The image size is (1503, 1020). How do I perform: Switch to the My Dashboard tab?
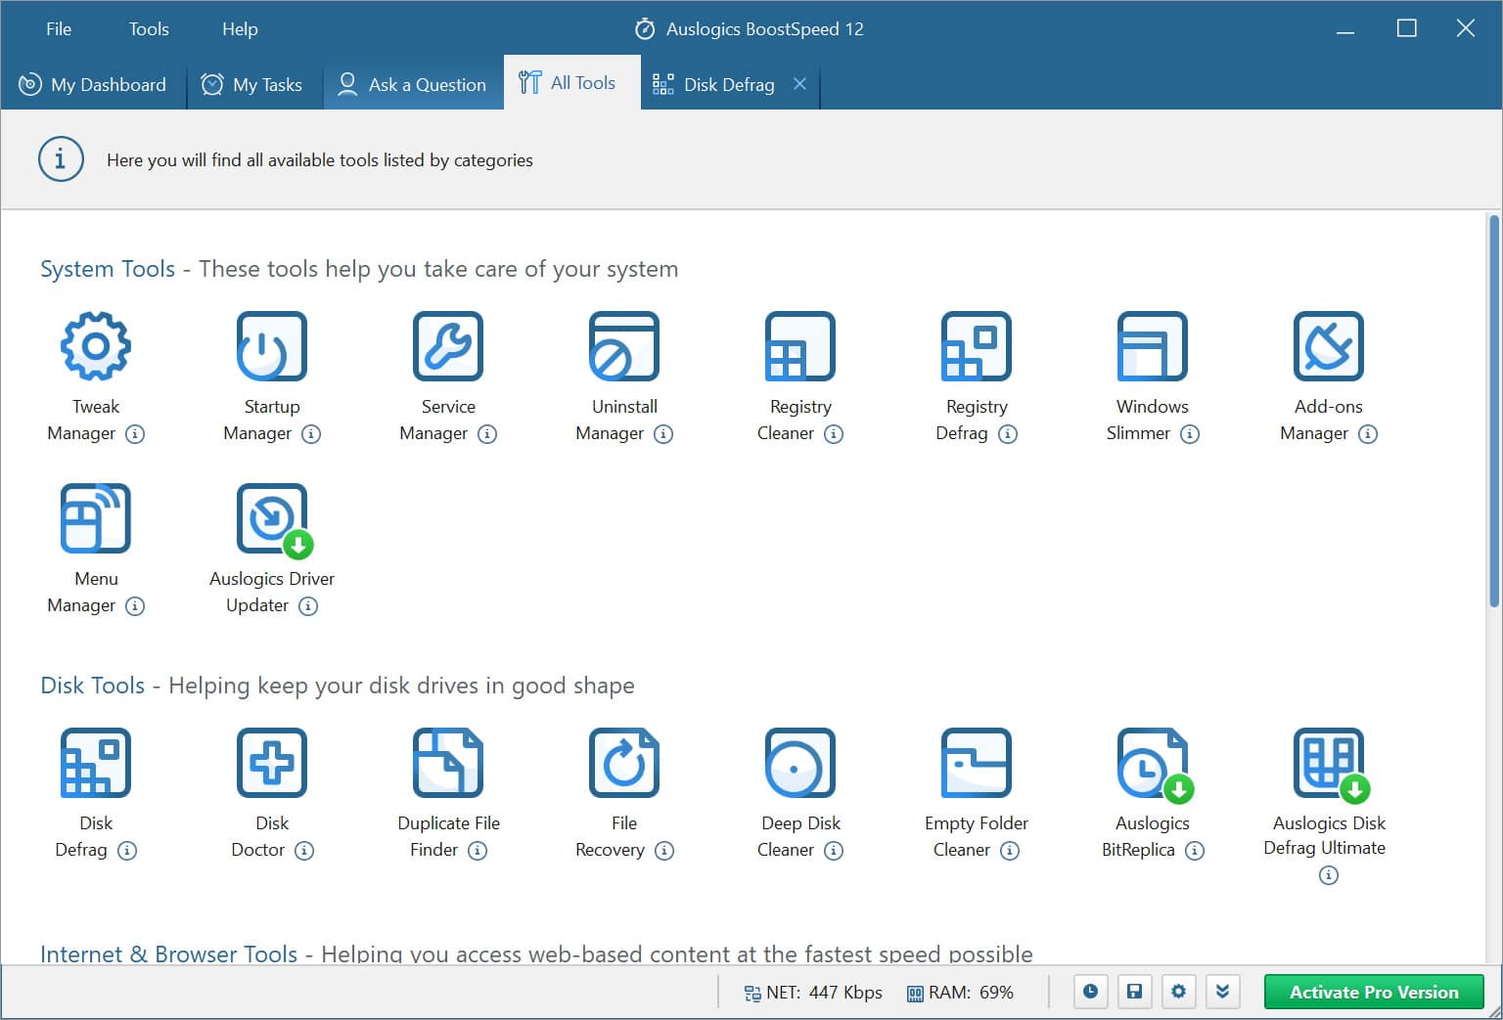tap(93, 84)
